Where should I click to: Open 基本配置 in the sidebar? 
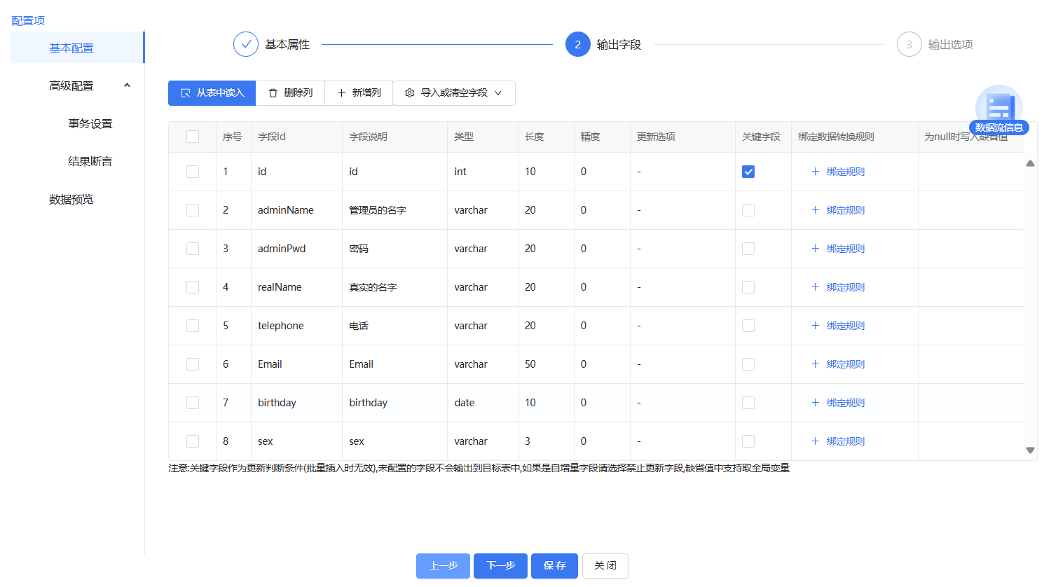(x=77, y=48)
